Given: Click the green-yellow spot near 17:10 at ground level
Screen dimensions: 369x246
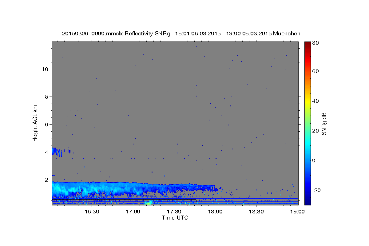Looking at the screenshot, I should [x=149, y=202].
